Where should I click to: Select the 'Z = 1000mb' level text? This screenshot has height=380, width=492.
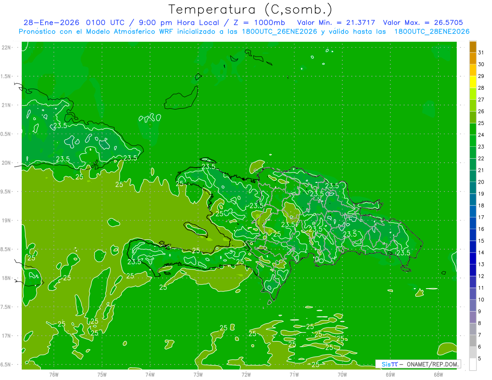pyautogui.click(x=259, y=23)
